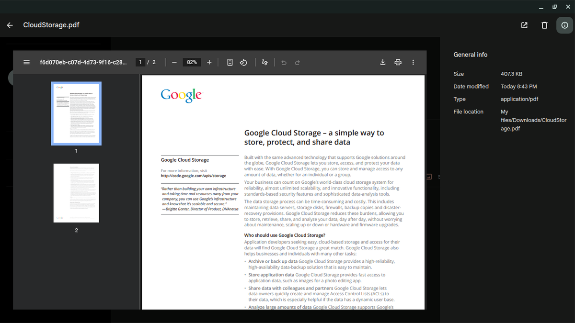Maximize the Gallery window
575x323 pixels.
tap(554, 7)
